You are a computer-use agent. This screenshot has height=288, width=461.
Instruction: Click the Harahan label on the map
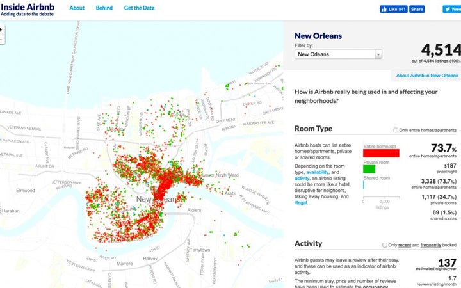[x=11, y=211]
